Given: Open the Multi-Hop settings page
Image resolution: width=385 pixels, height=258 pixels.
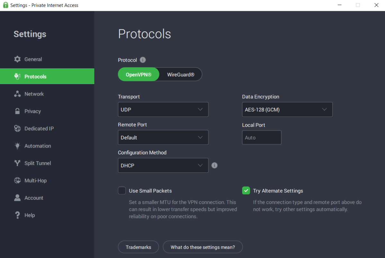Looking at the screenshot, I should [47, 180].
